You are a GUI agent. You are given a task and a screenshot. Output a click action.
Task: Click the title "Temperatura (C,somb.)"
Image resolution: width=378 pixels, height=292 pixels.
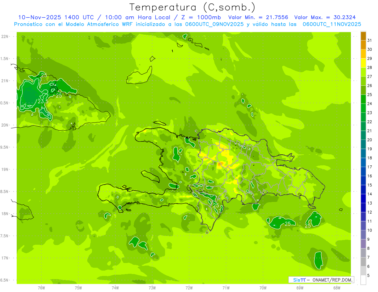point(192,7)
